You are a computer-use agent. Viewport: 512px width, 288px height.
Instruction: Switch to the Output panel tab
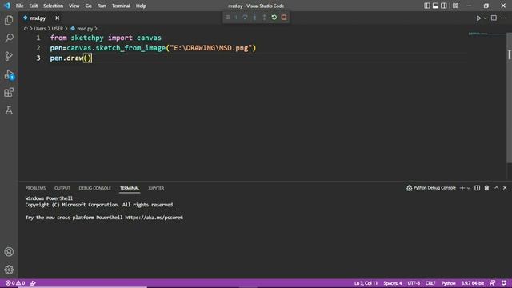point(62,188)
